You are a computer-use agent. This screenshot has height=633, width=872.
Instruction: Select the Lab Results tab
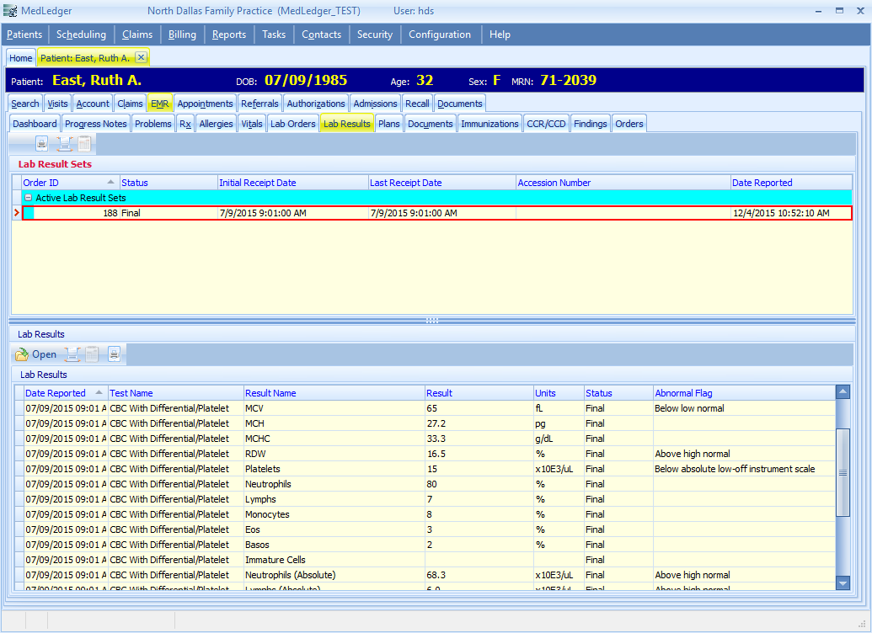[x=347, y=124]
